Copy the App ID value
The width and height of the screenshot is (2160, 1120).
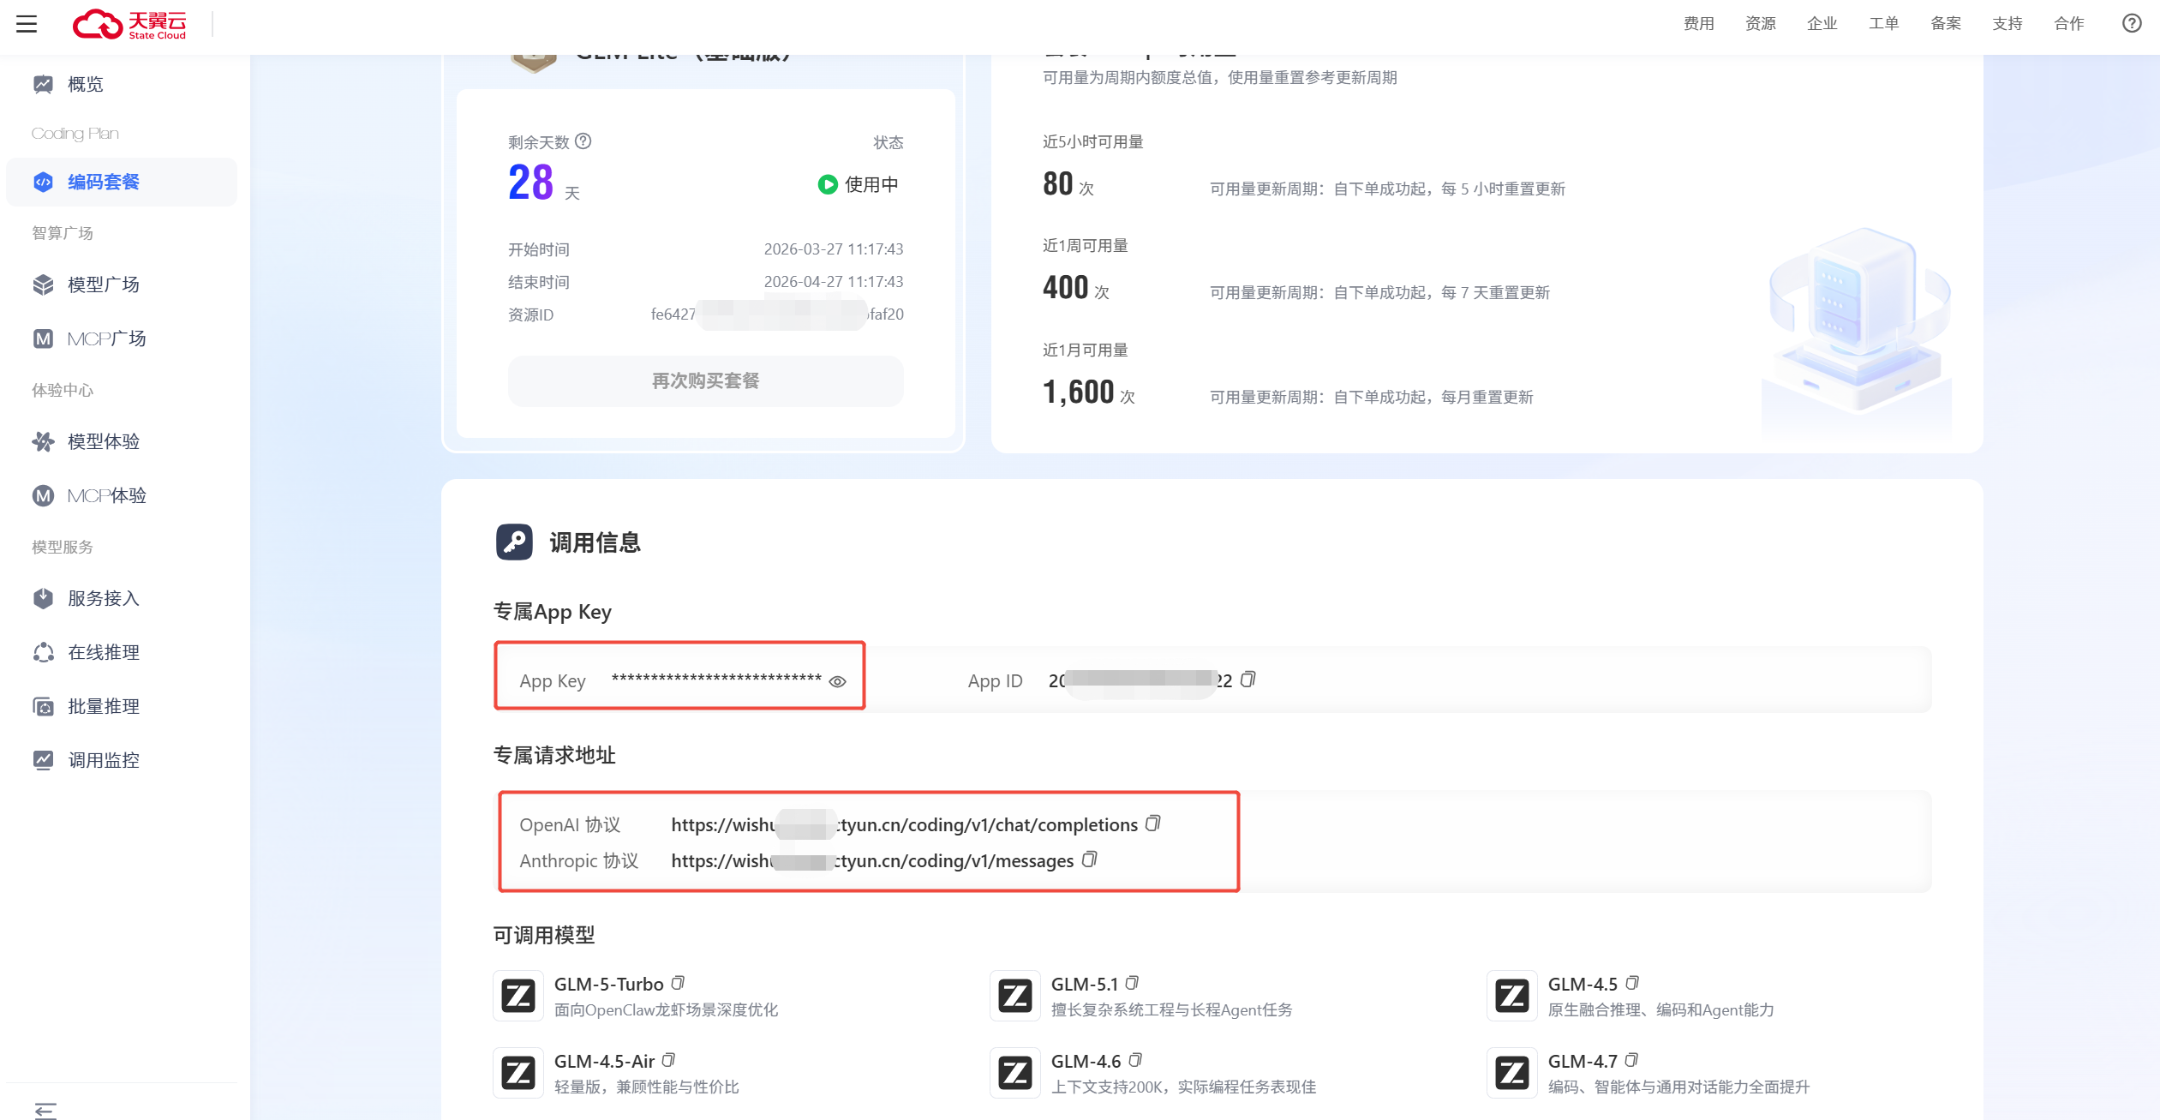(x=1248, y=680)
